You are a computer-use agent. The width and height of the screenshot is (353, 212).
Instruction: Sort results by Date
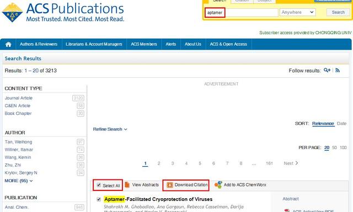341,124
